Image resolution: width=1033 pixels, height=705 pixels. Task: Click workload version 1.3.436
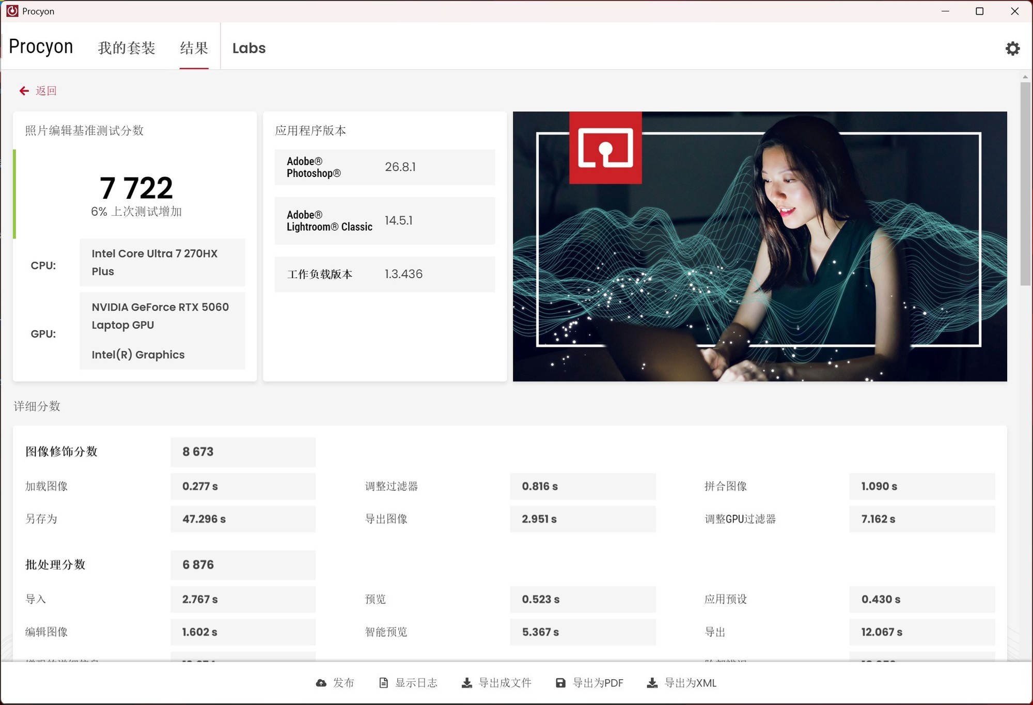(403, 274)
